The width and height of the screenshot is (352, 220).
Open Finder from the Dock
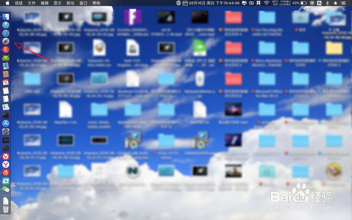pos(6,17)
